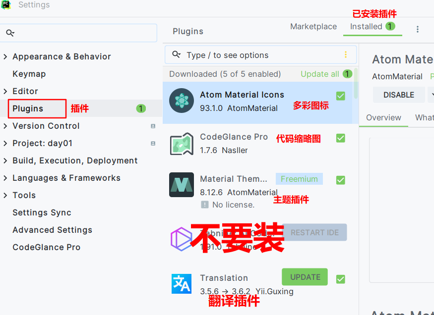Image resolution: width=434 pixels, height=315 pixels.
Task: Expand Appearance & Behavior tree node
Action: (5, 56)
